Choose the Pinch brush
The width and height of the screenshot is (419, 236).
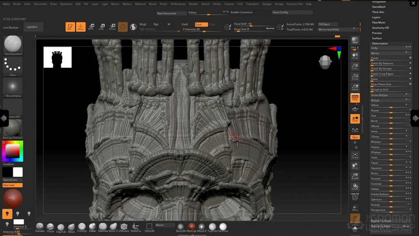tap(50, 227)
